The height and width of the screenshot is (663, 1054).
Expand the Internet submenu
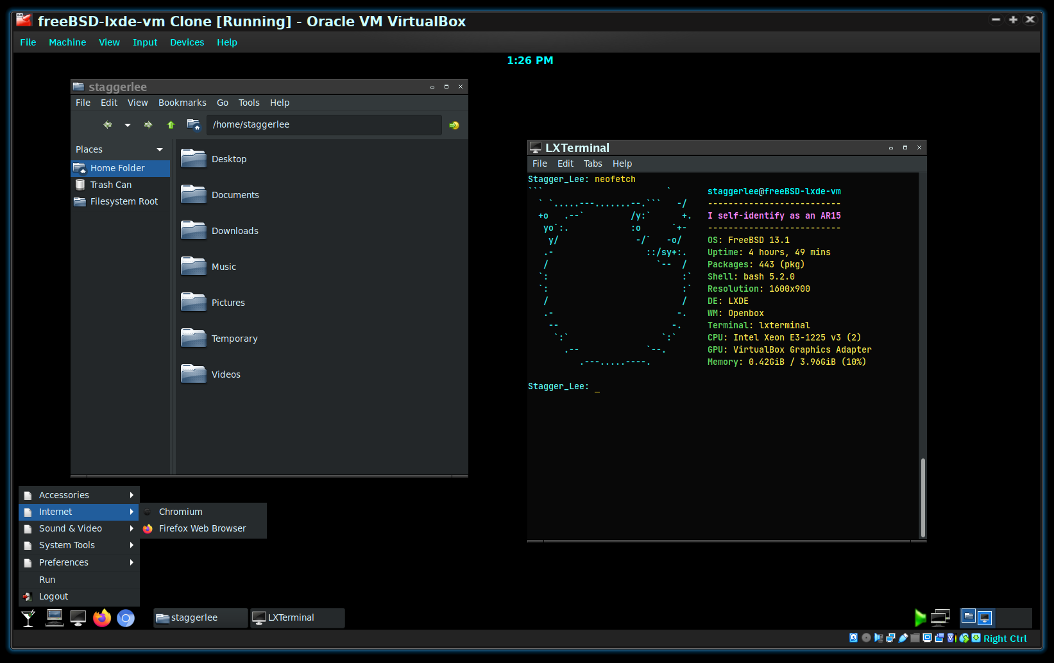coord(80,512)
